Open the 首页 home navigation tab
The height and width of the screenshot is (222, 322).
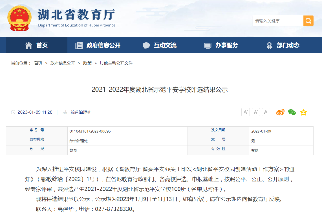pyautogui.click(x=37, y=45)
